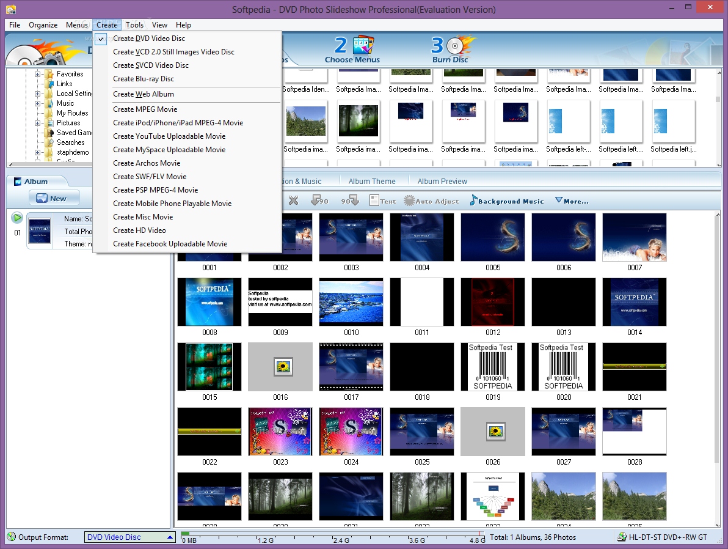Expand the Pictures folder node
Image resolution: width=728 pixels, height=549 pixels.
[37, 123]
